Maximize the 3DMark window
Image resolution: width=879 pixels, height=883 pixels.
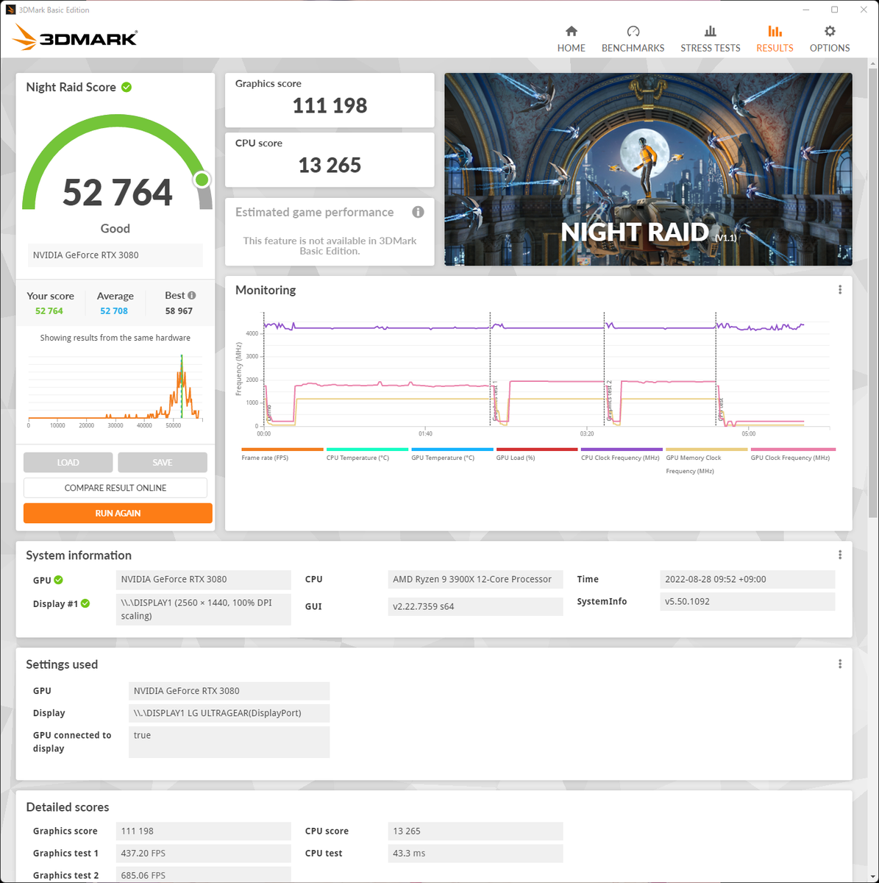[x=834, y=10]
